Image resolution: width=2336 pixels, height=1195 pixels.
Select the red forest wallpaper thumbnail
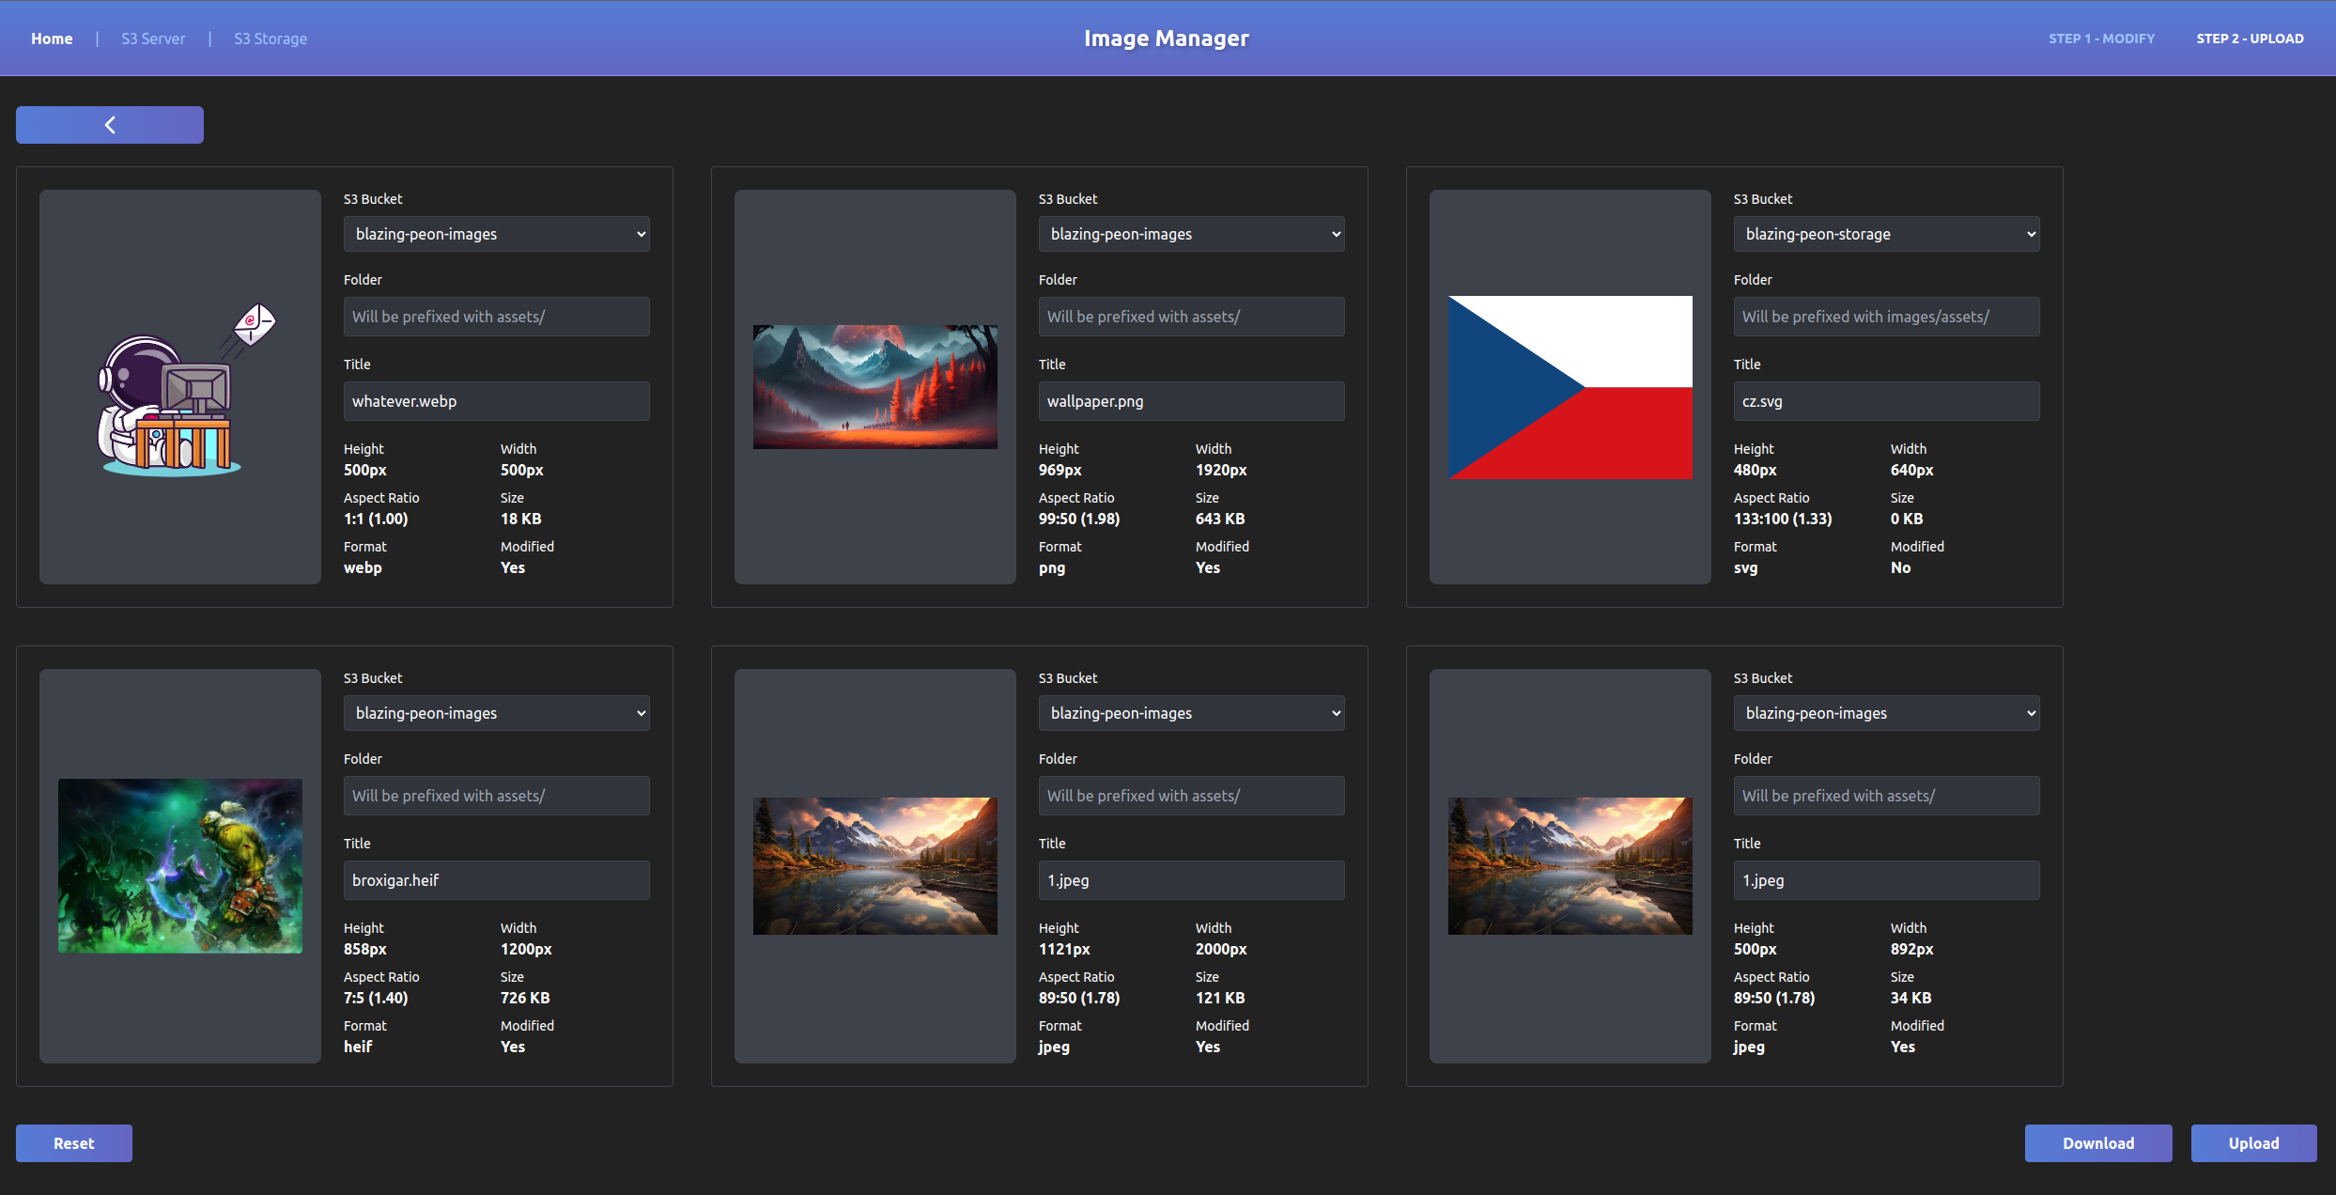(x=874, y=387)
